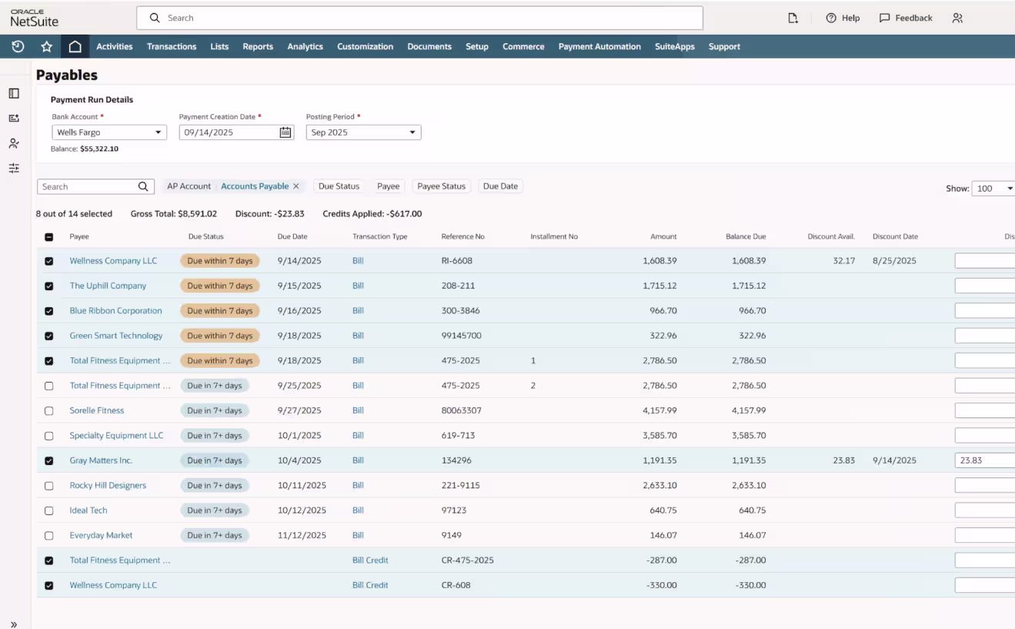Open the Due Status filter
1015x629 pixels.
pyautogui.click(x=339, y=186)
